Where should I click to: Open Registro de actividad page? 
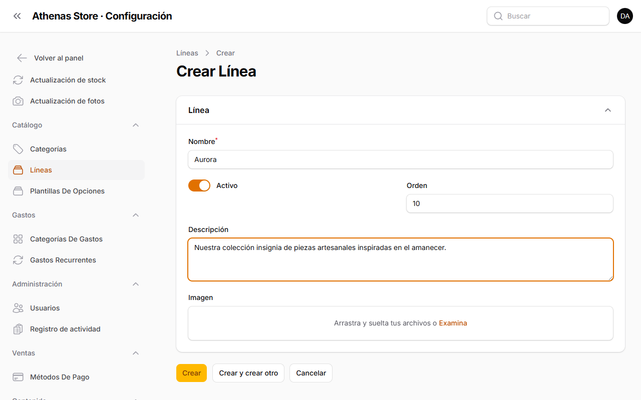click(x=76, y=329)
